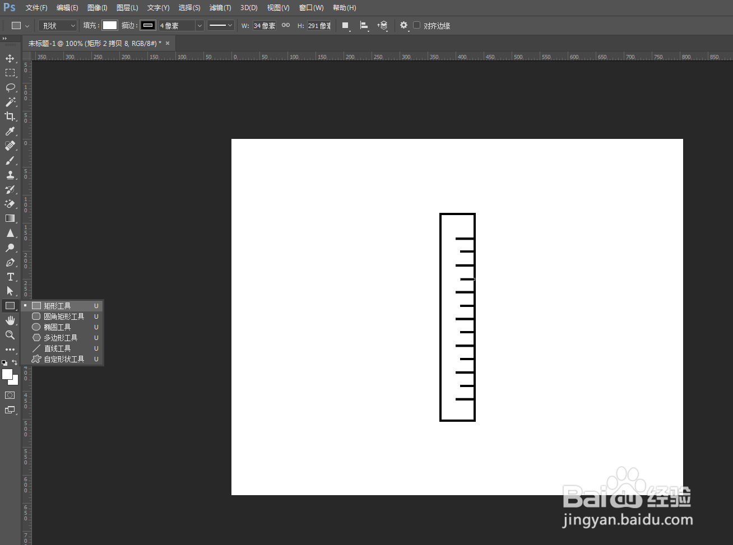
Task: Select the Gradient tool
Action: tap(10, 218)
